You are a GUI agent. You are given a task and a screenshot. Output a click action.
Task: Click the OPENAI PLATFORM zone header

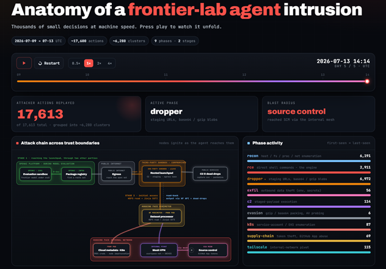click(46, 164)
